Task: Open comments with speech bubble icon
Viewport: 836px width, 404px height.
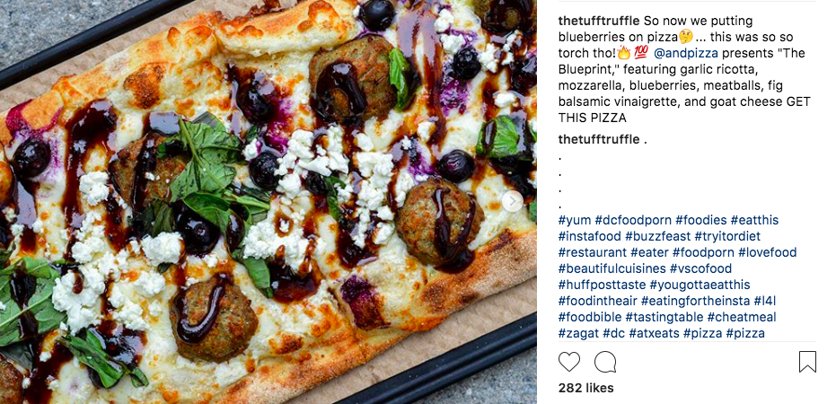Action: coord(605,362)
